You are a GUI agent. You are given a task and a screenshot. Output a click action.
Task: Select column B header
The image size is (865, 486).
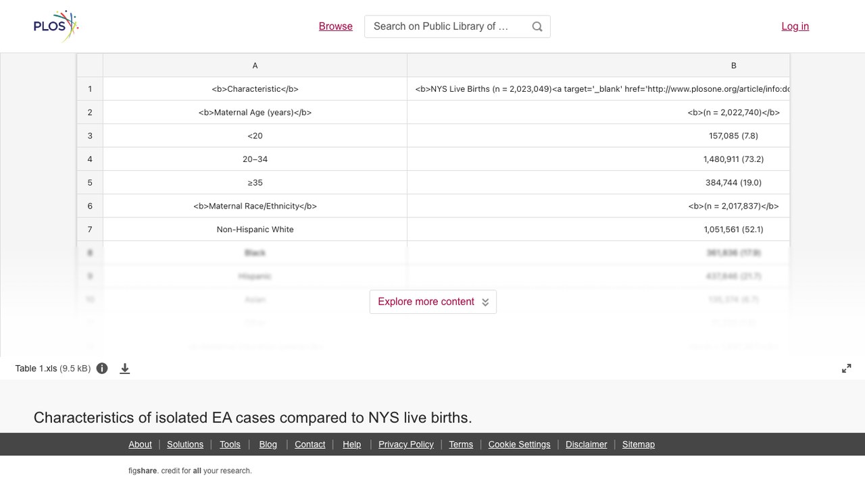point(598,65)
